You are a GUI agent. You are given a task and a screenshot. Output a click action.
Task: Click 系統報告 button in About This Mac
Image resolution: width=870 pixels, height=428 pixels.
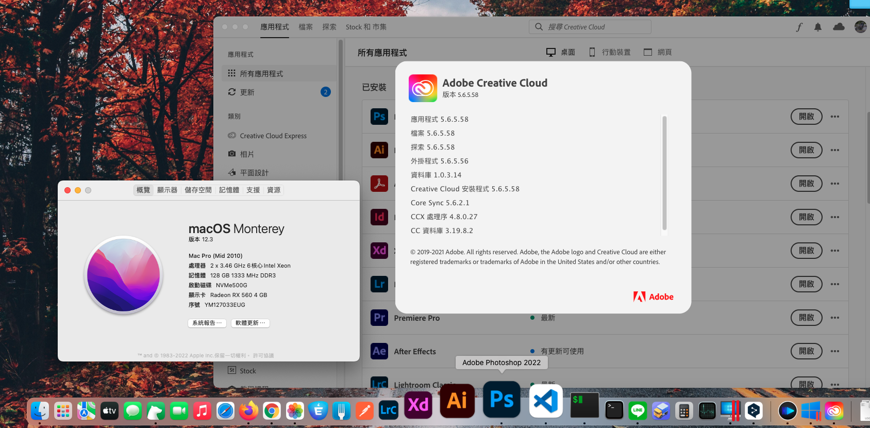(207, 323)
